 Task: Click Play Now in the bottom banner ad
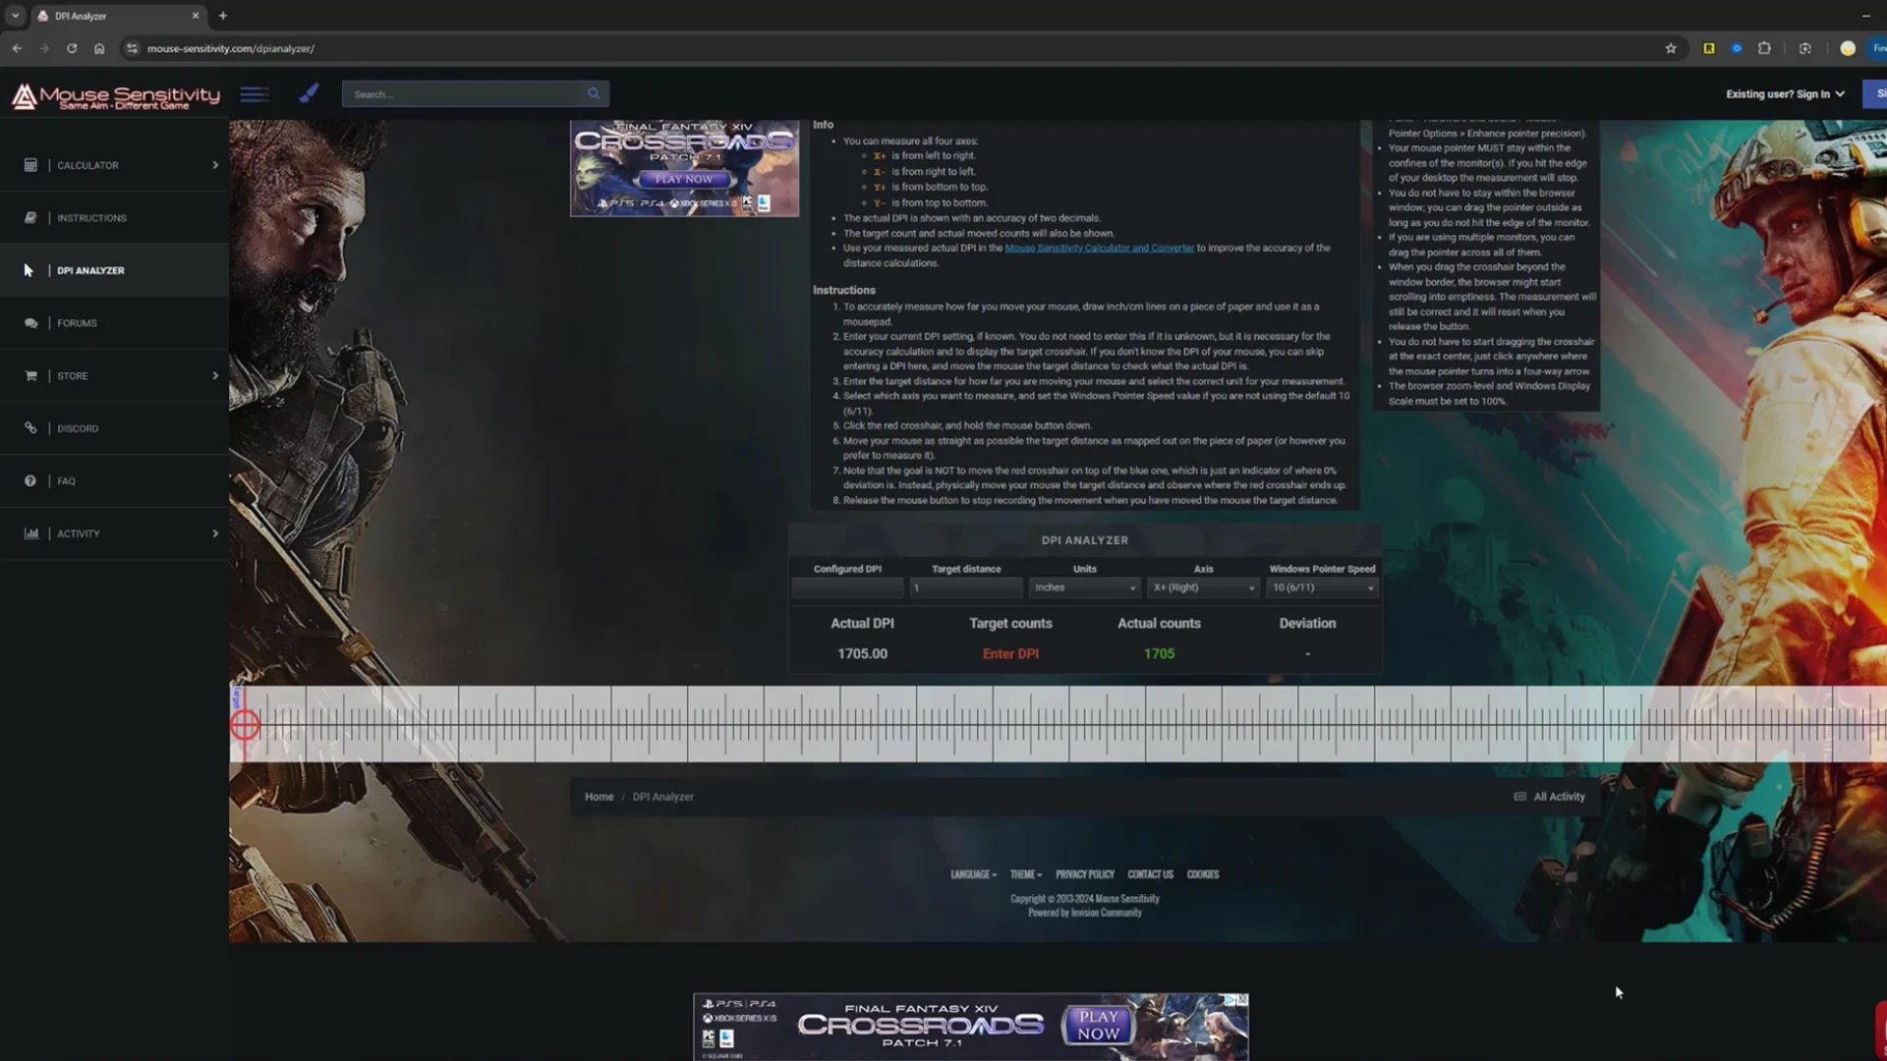coord(1098,1026)
